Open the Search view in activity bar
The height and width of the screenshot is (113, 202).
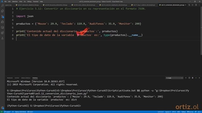[3, 5]
